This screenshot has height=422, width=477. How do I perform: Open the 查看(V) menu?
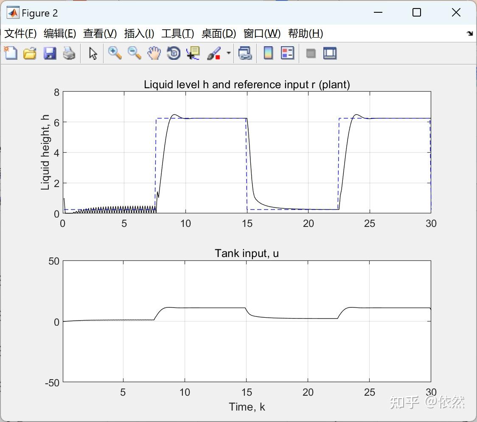click(x=100, y=34)
